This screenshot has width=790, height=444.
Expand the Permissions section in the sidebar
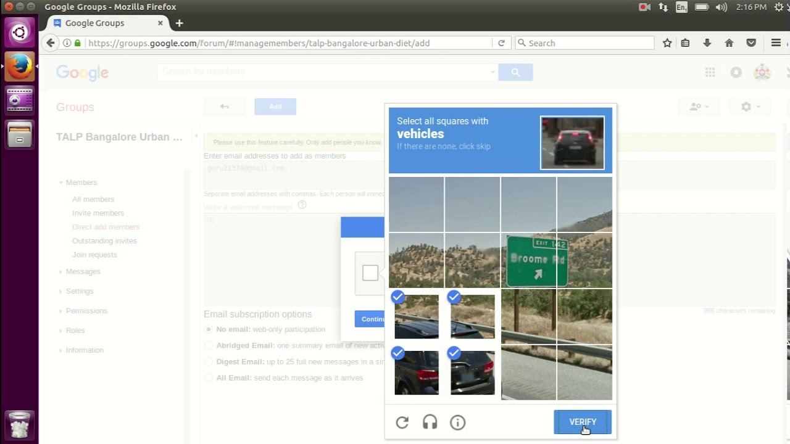pyautogui.click(x=61, y=311)
